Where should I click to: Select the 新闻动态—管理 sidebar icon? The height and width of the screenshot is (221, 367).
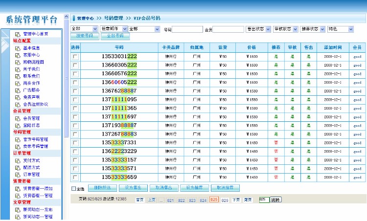click(18, 217)
